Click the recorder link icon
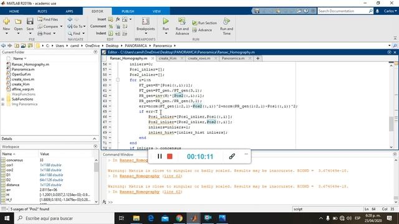Image resolution: width=399 pixels, height=224 pixels. 232,156
